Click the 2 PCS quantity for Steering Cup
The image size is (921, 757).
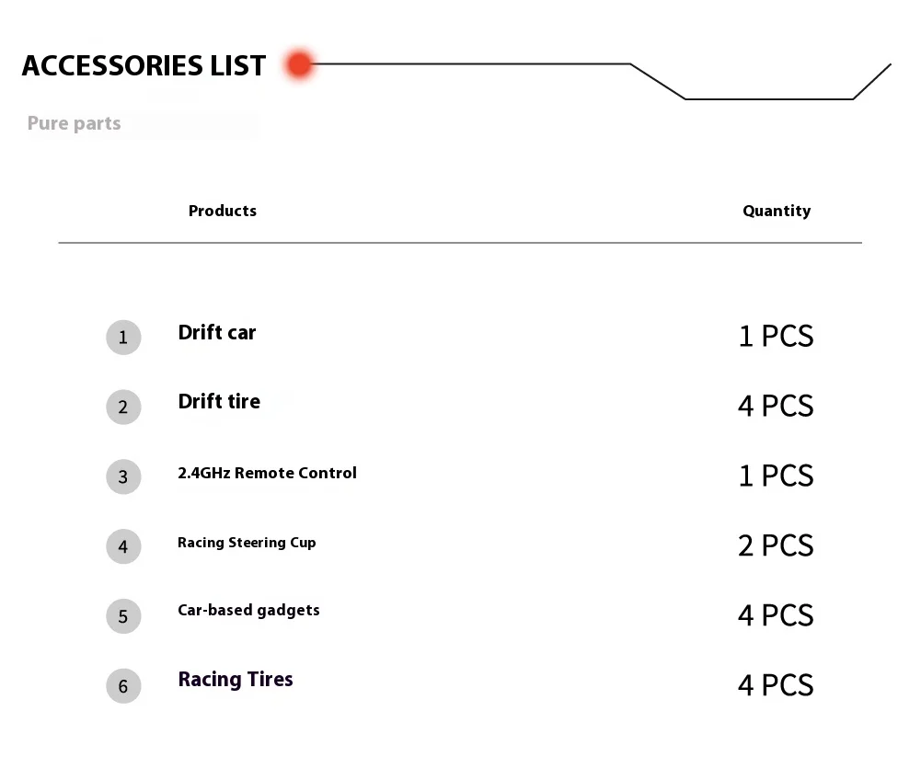(x=776, y=545)
